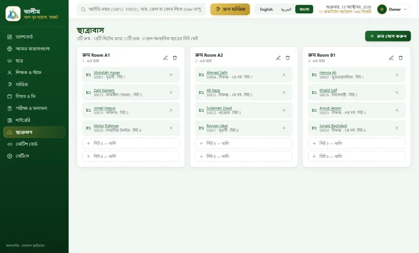This screenshot has width=419, height=253.
Task: Delete Room B1 with its trash icon
Action: (401, 58)
